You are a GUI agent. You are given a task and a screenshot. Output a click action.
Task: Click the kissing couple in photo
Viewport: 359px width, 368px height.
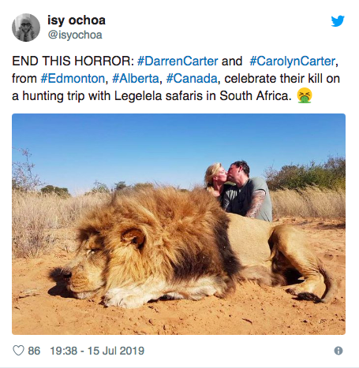238,191
